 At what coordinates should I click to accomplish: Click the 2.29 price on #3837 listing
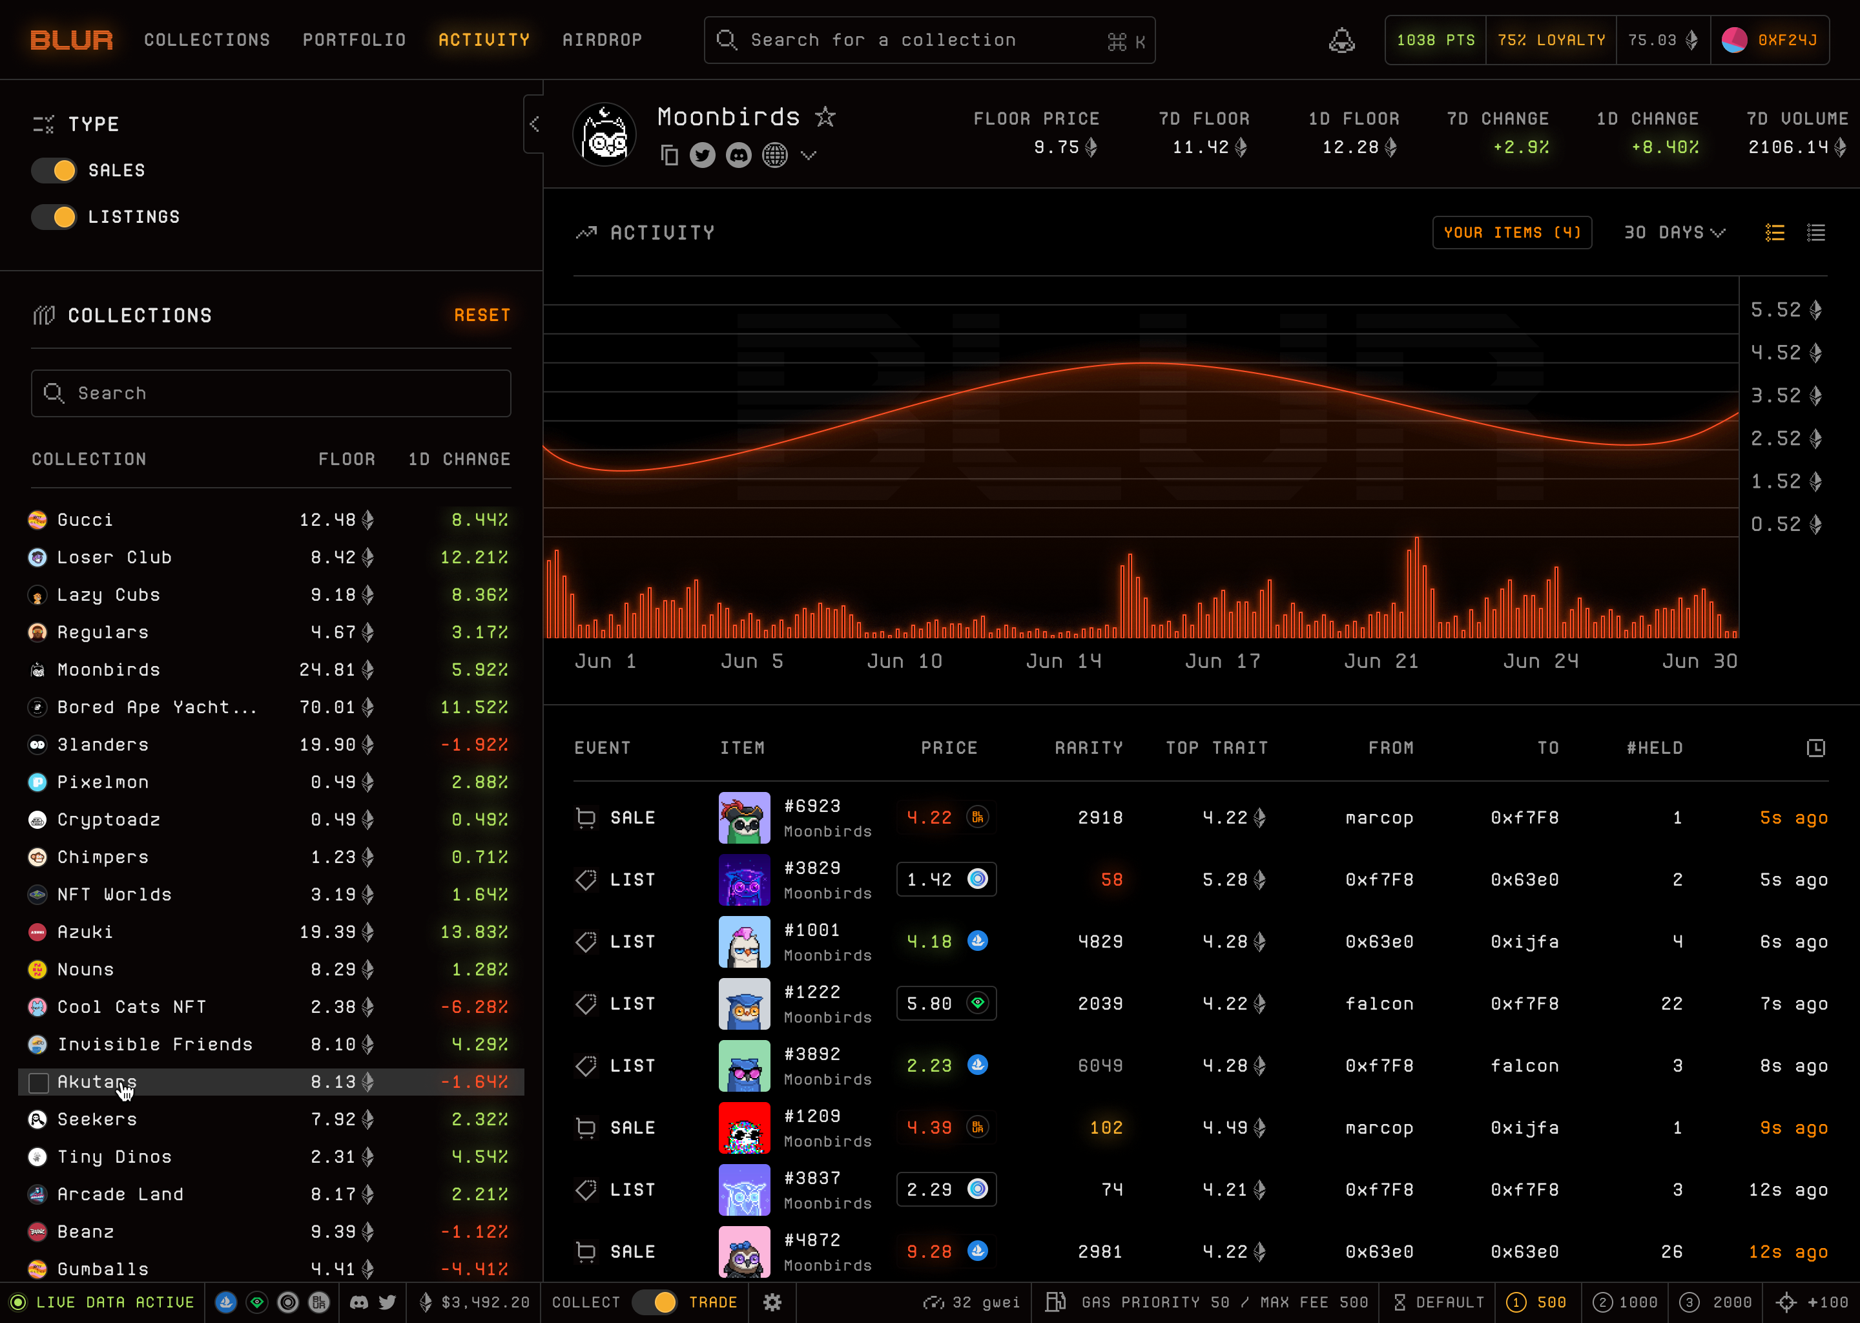tap(946, 1190)
